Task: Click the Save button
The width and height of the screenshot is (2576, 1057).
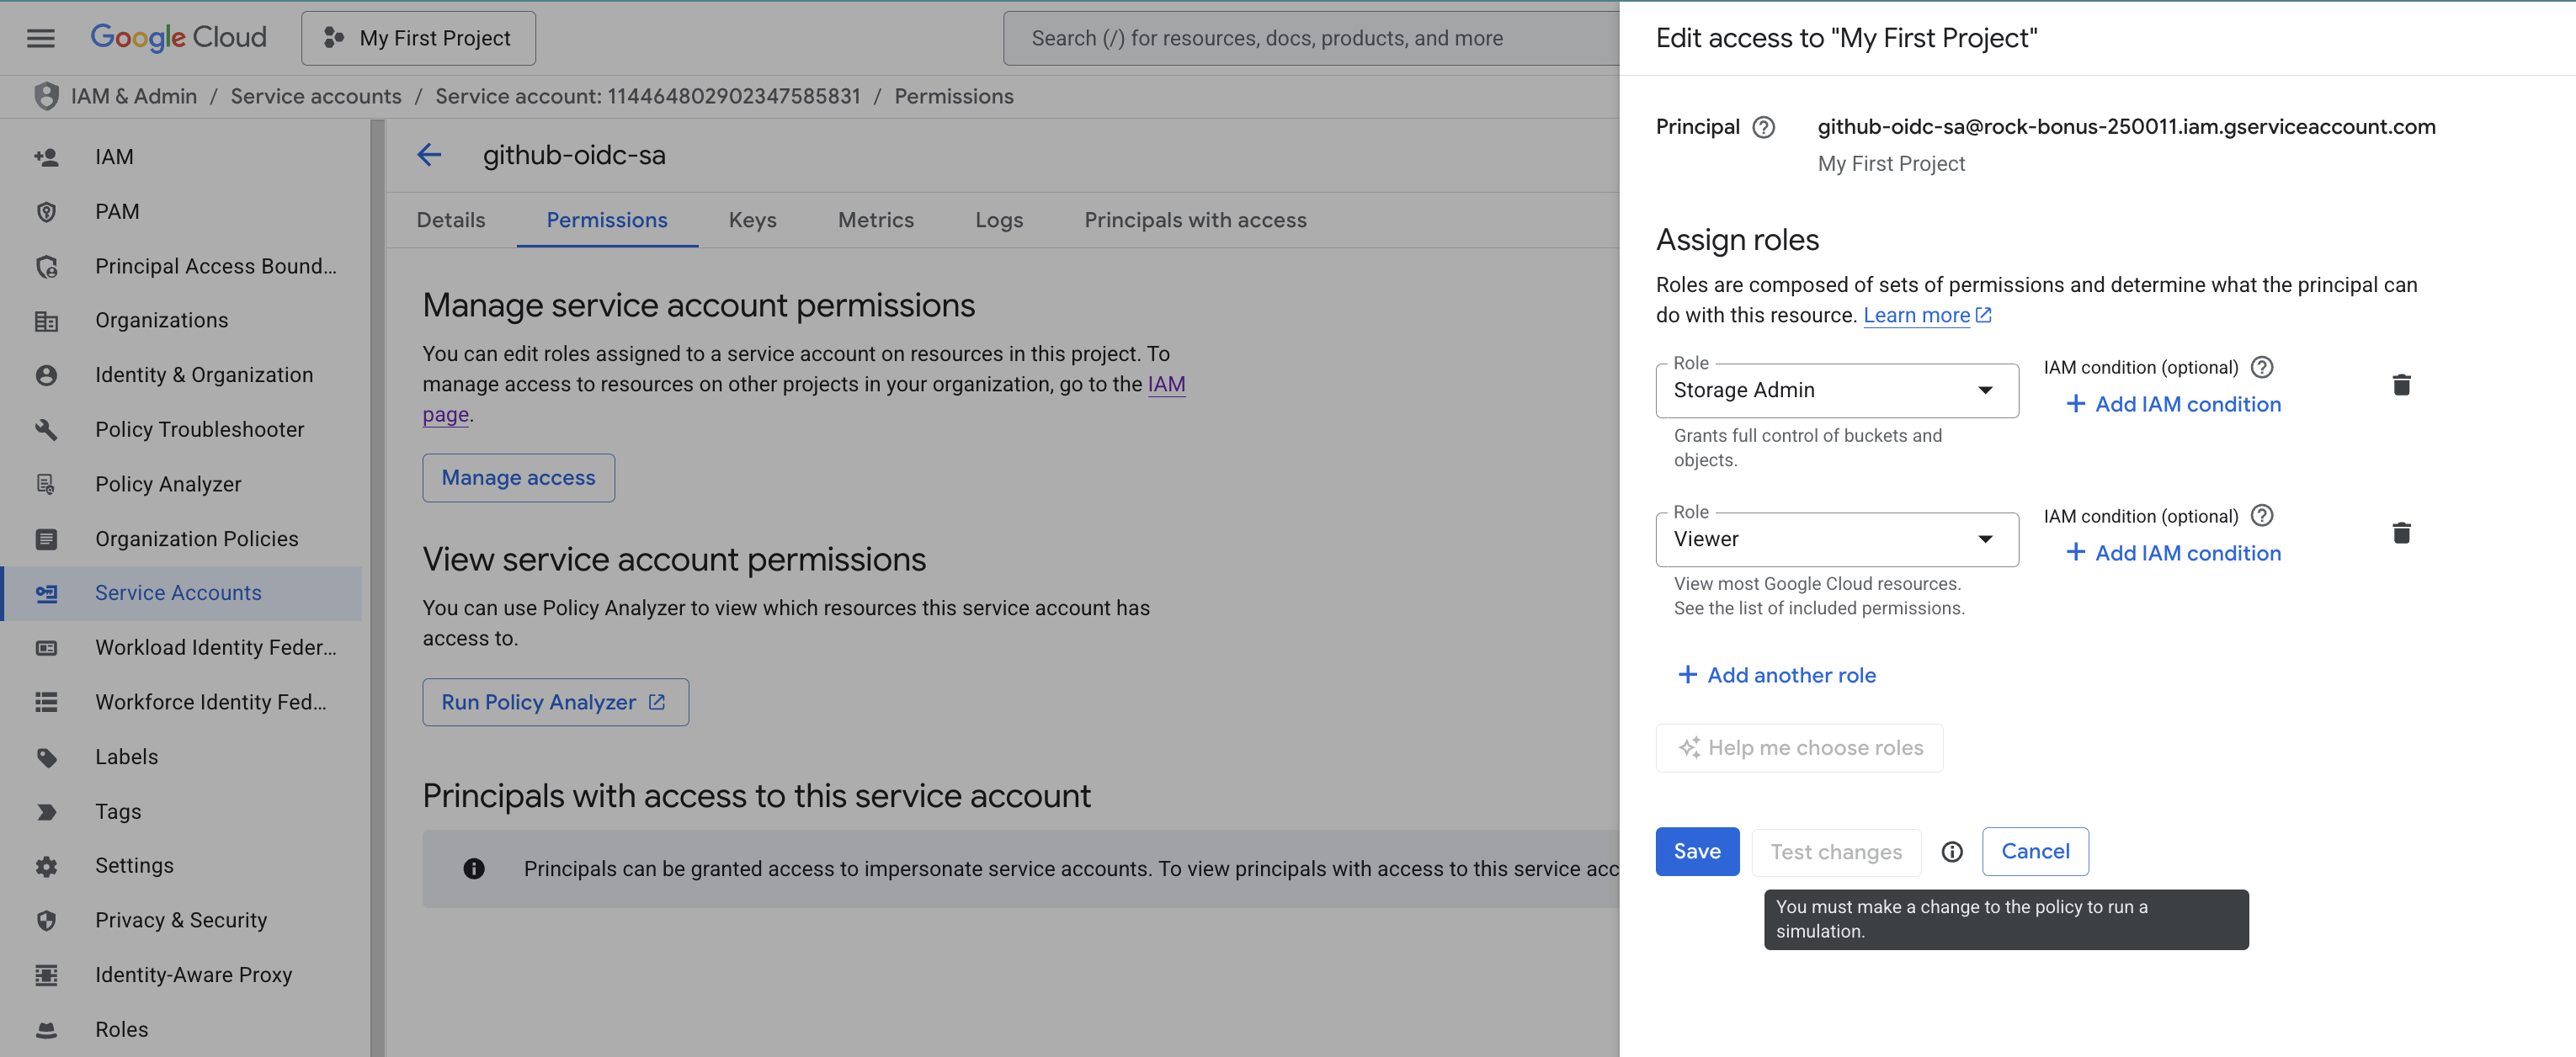Action: click(x=1697, y=852)
